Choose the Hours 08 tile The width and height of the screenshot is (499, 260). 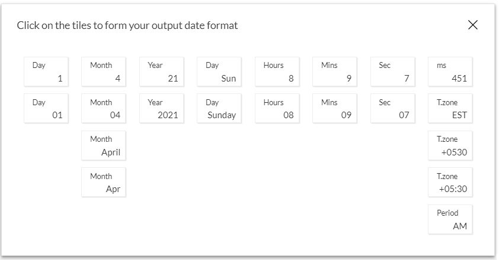pos(277,109)
